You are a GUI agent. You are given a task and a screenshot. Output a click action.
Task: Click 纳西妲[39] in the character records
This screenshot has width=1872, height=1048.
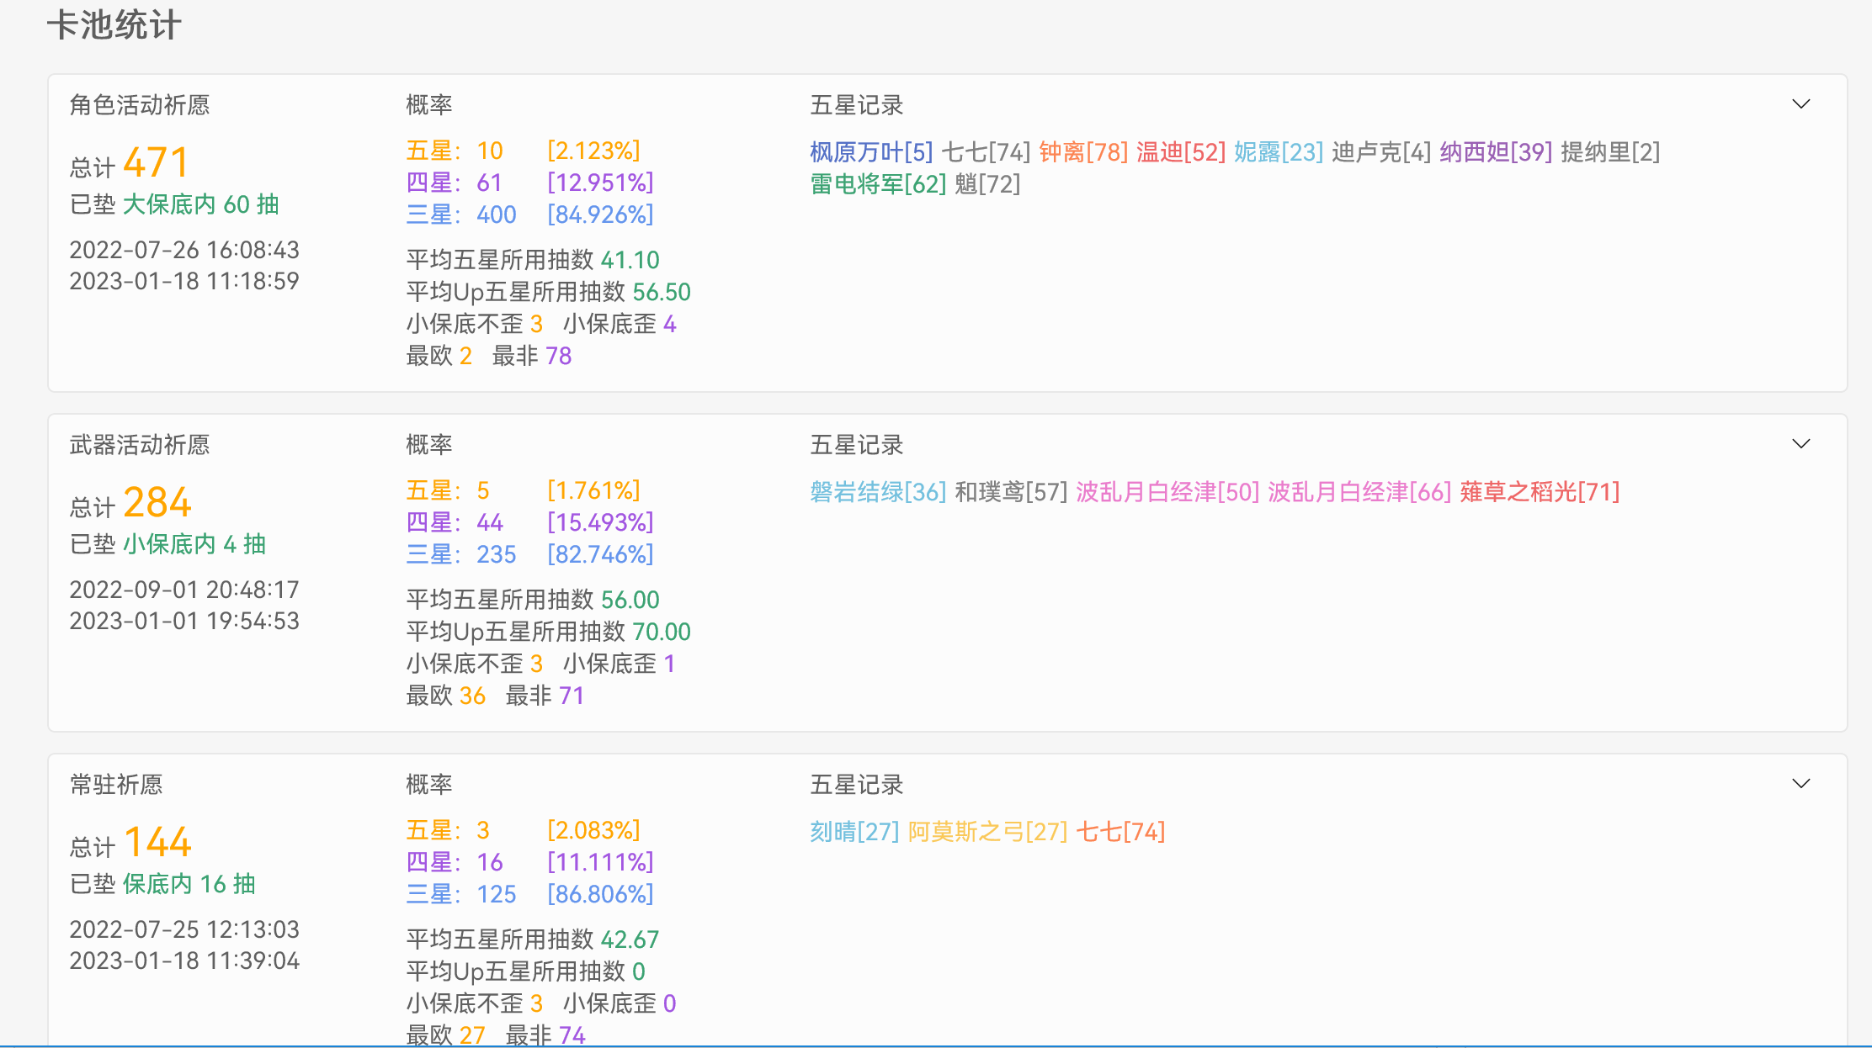tap(1496, 152)
